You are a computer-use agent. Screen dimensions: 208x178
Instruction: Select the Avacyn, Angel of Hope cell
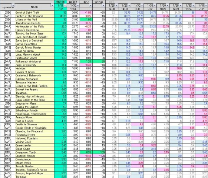coord(34,173)
